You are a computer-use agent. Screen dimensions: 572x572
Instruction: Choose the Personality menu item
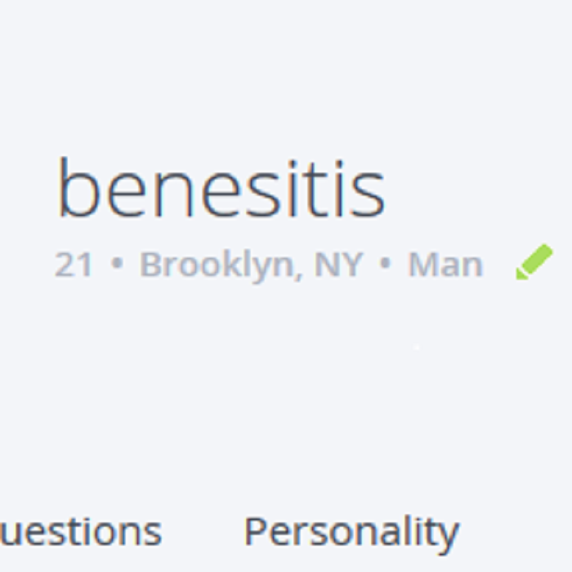tap(351, 533)
